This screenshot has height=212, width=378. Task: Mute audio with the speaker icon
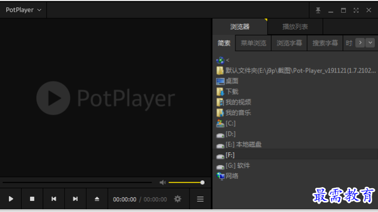163,182
